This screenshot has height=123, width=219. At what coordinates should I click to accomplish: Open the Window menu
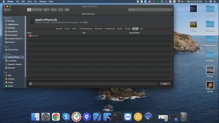point(43,1)
